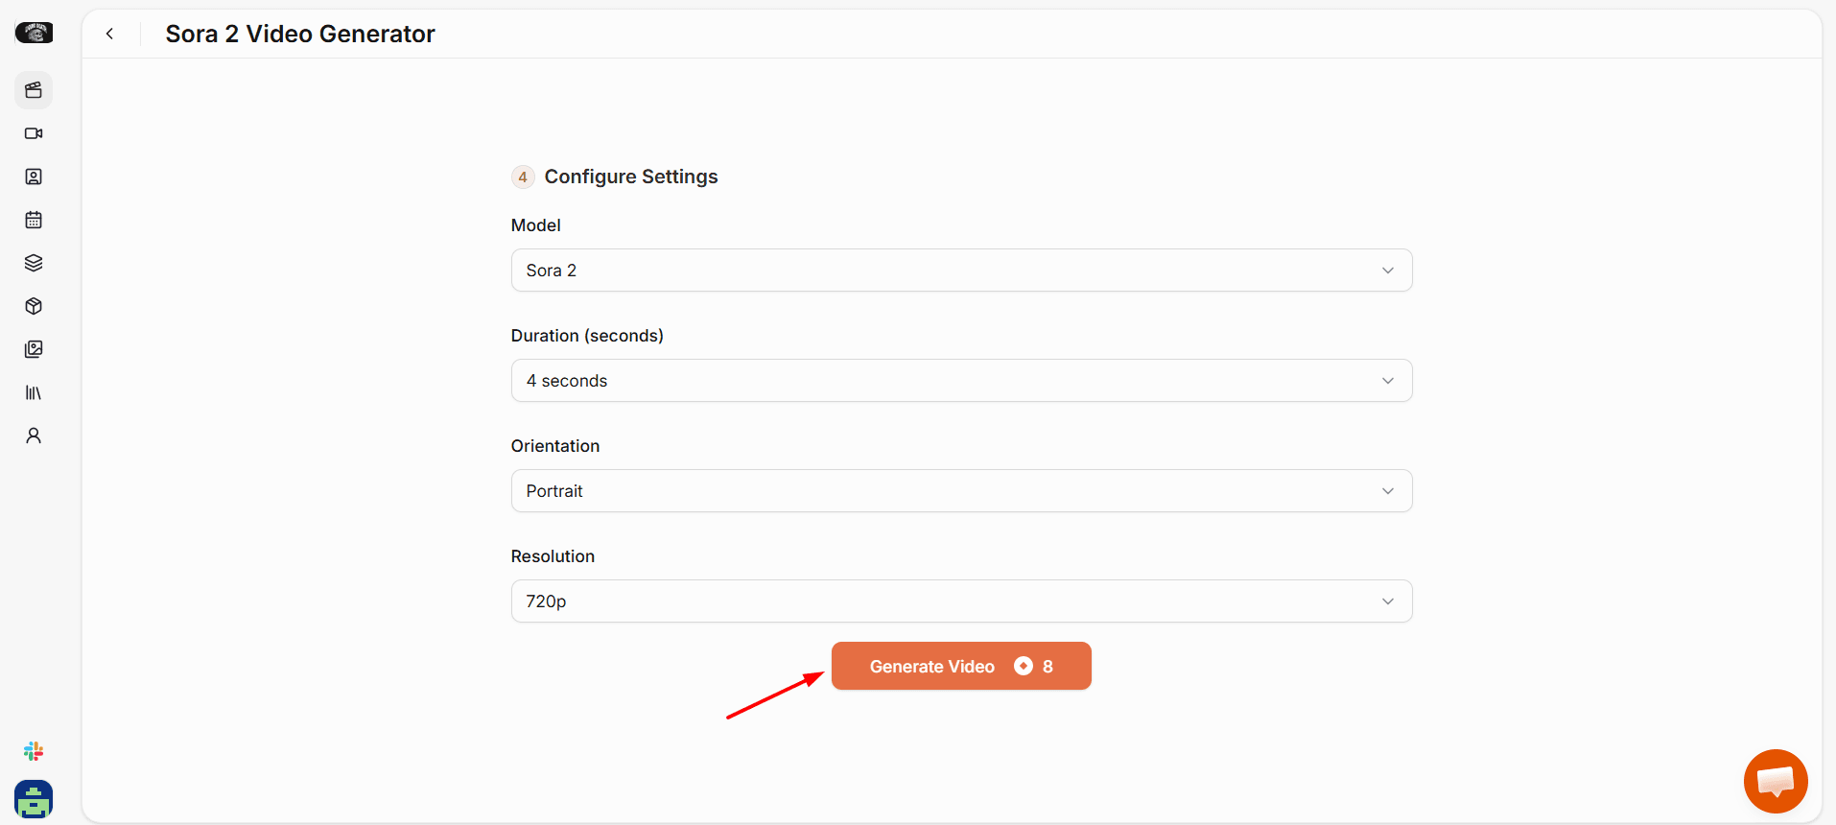Screen dimensions: 1836x825
Task: Open the calendar icon in sidebar
Action: pyautogui.click(x=34, y=220)
